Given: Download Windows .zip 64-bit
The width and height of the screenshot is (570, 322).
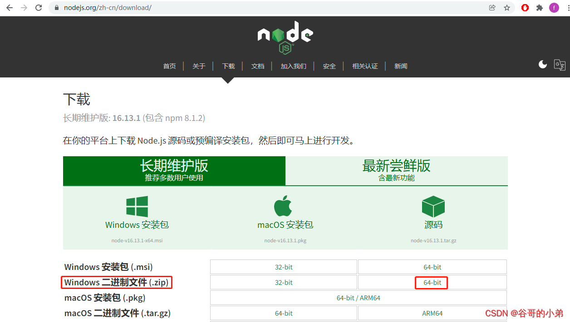Looking at the screenshot, I should (432, 283).
